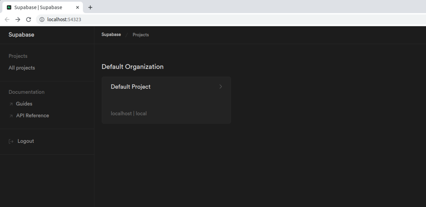Click the browser forward arrow
Viewport: 426px width, 207px height.
point(18,20)
